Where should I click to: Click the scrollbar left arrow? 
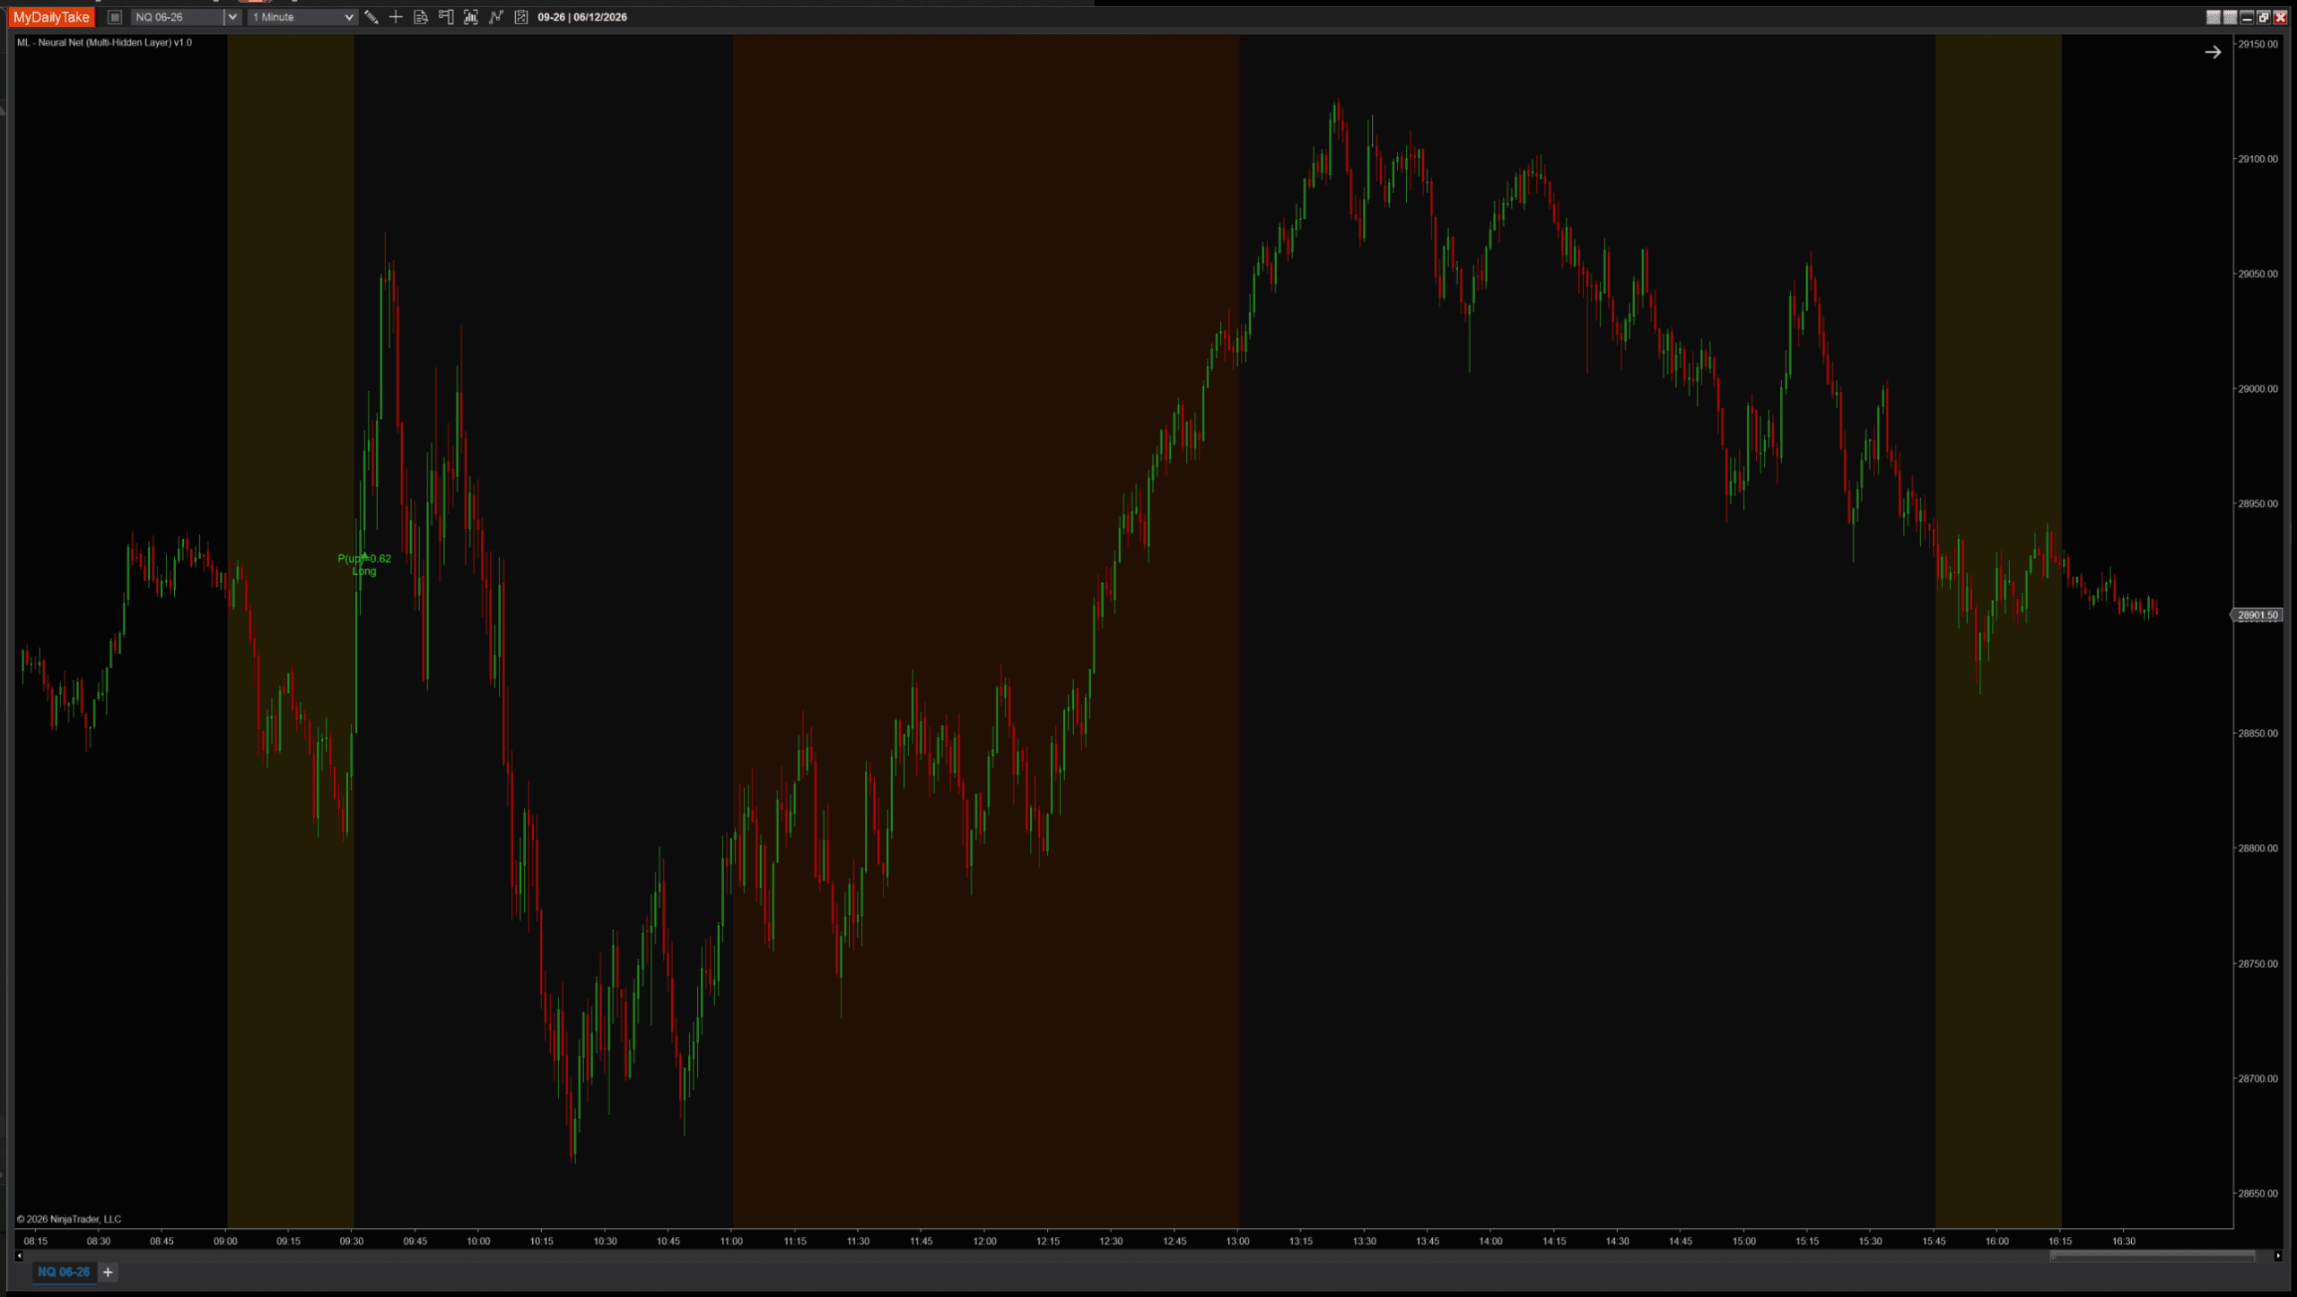tap(19, 1256)
